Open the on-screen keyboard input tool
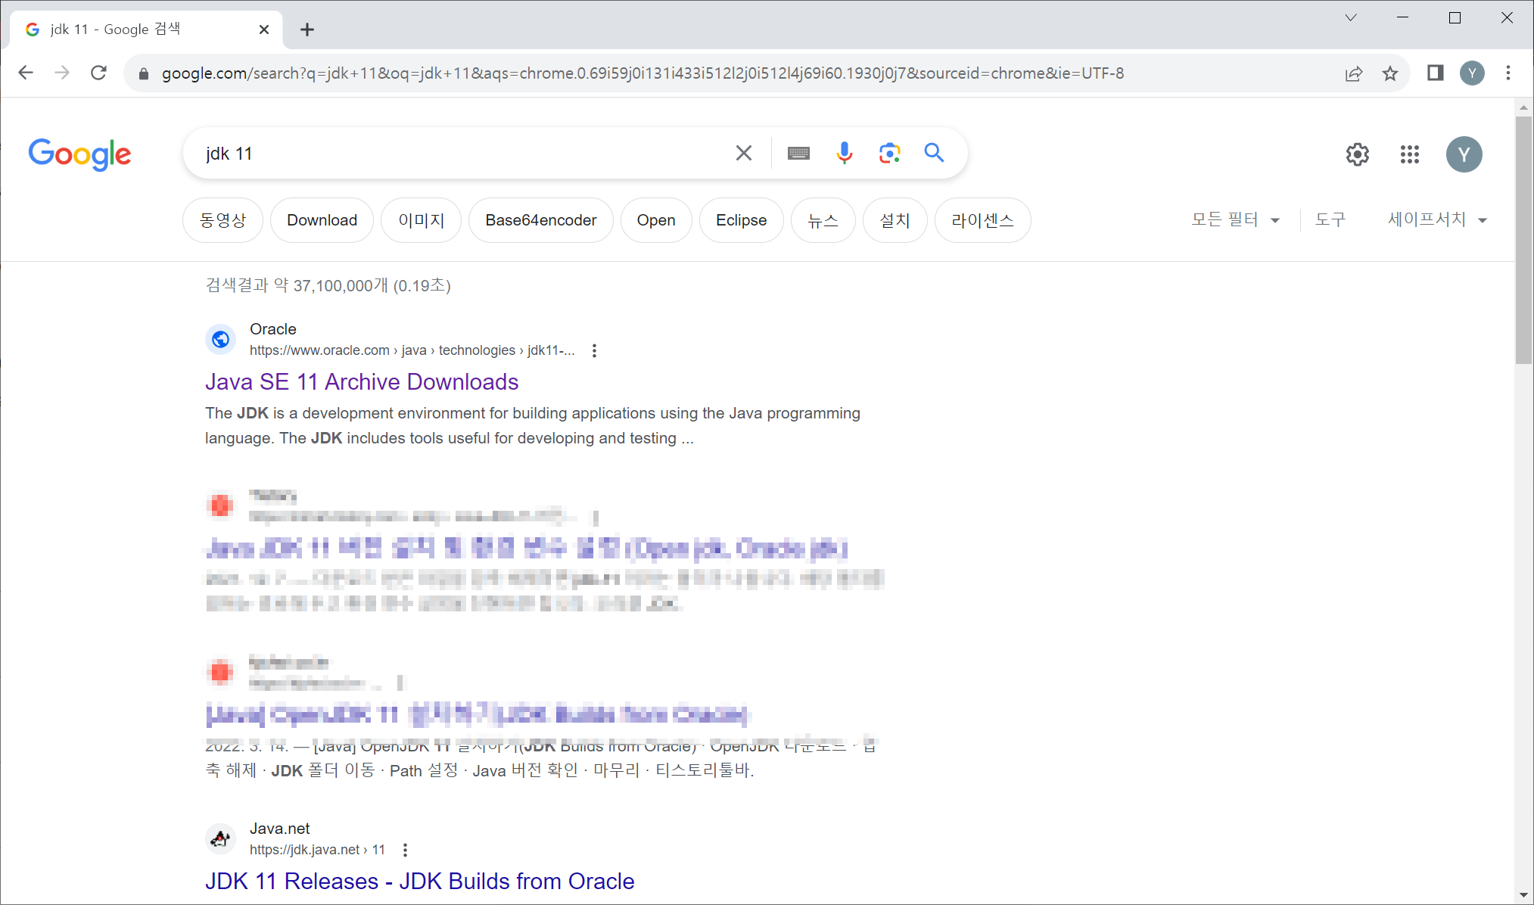This screenshot has width=1534, height=905. pos(798,154)
